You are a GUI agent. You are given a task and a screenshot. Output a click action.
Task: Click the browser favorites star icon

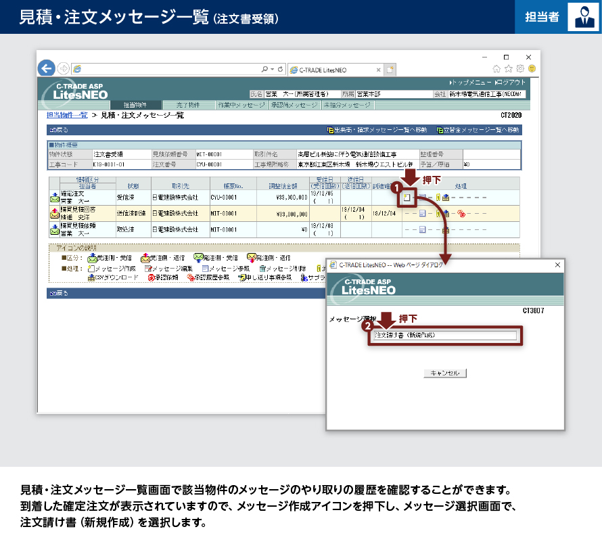pos(509,69)
